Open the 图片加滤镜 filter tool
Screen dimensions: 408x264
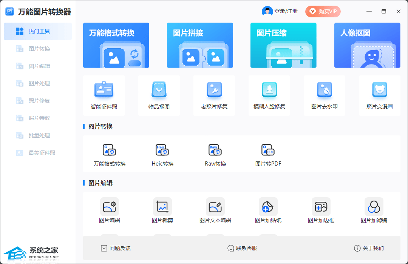(374, 207)
